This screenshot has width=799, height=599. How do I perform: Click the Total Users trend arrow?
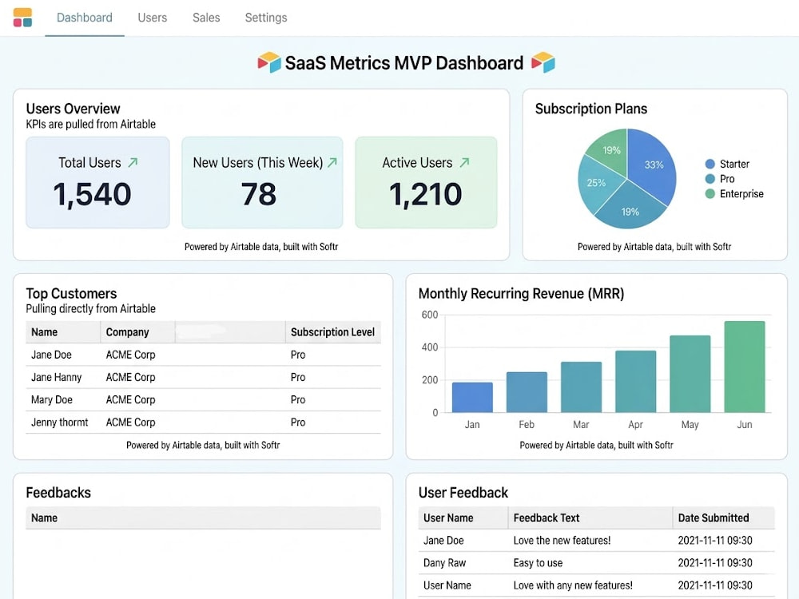(x=133, y=162)
